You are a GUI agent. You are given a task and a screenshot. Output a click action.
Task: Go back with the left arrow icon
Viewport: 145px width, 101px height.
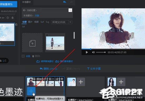pyautogui.click(x=25, y=10)
